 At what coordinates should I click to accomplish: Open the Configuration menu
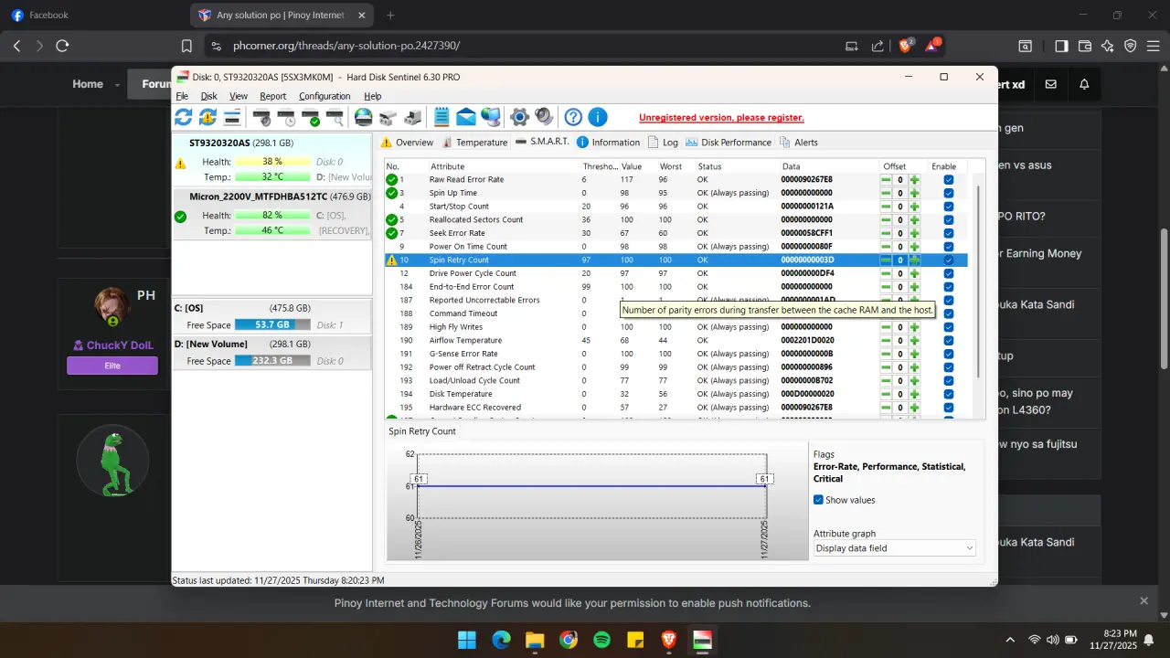click(324, 96)
